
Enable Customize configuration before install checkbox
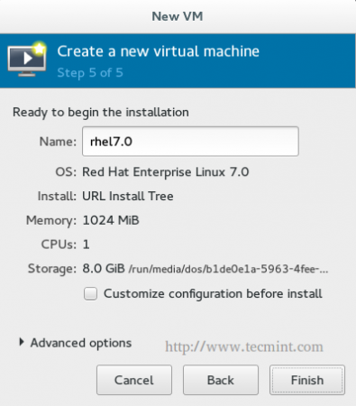point(90,294)
